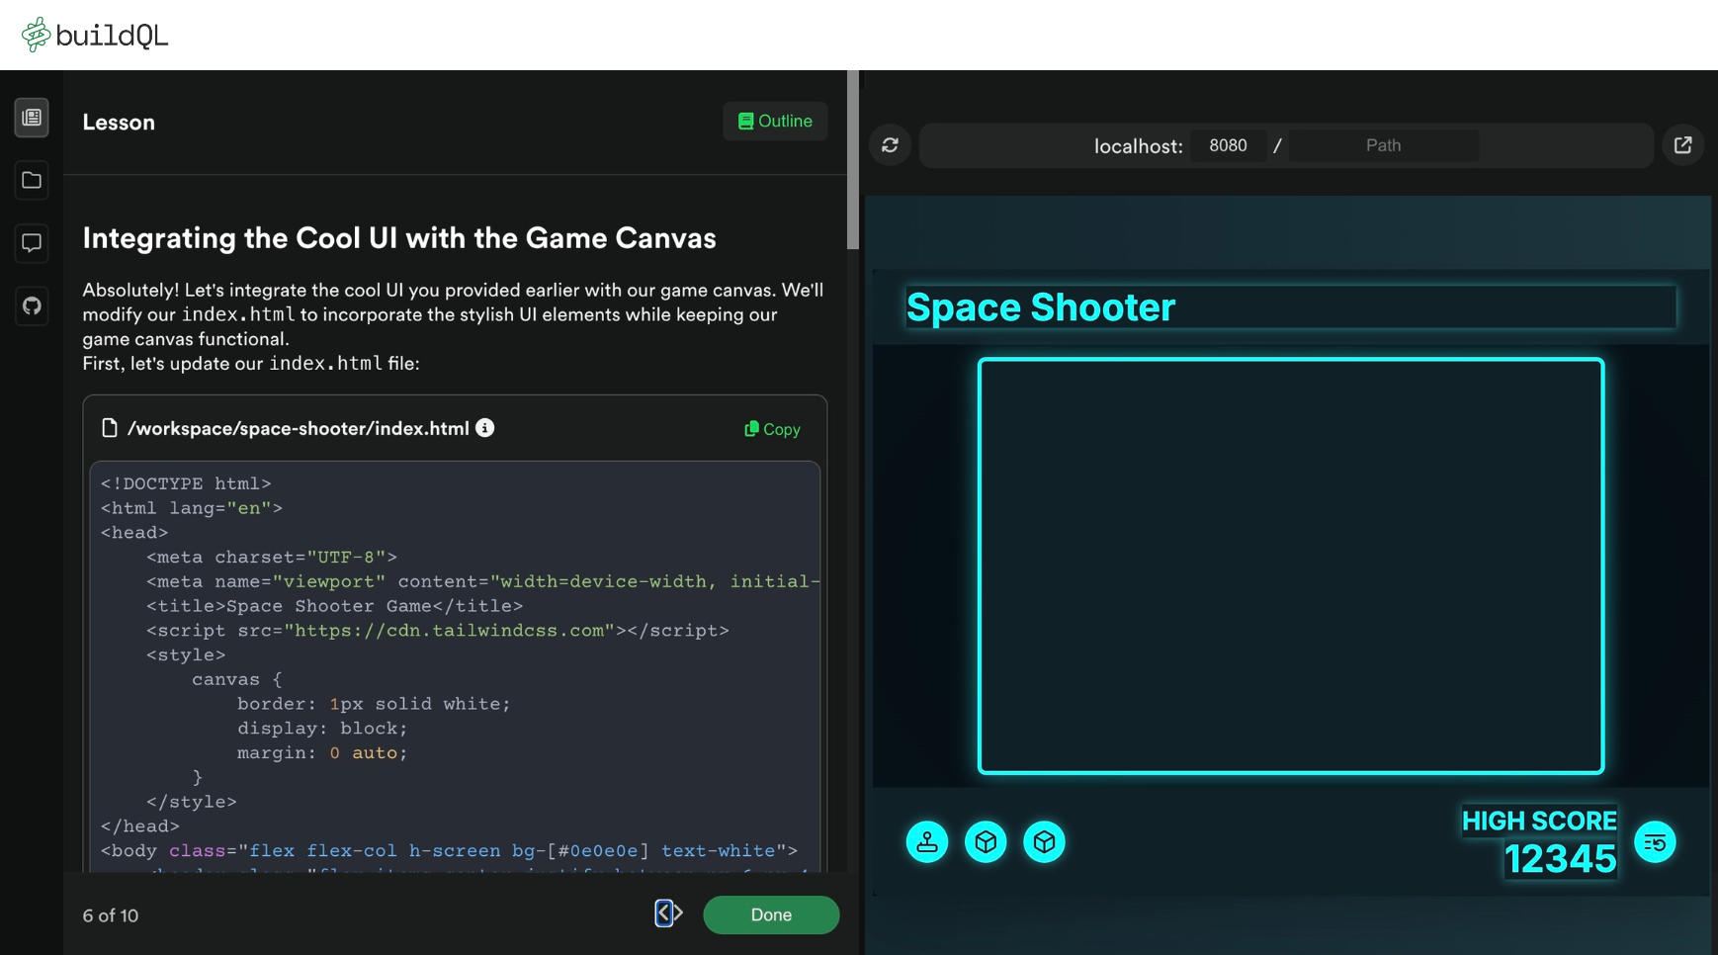The width and height of the screenshot is (1718, 955).
Task: Open the file explorer folder icon
Action: click(x=32, y=180)
